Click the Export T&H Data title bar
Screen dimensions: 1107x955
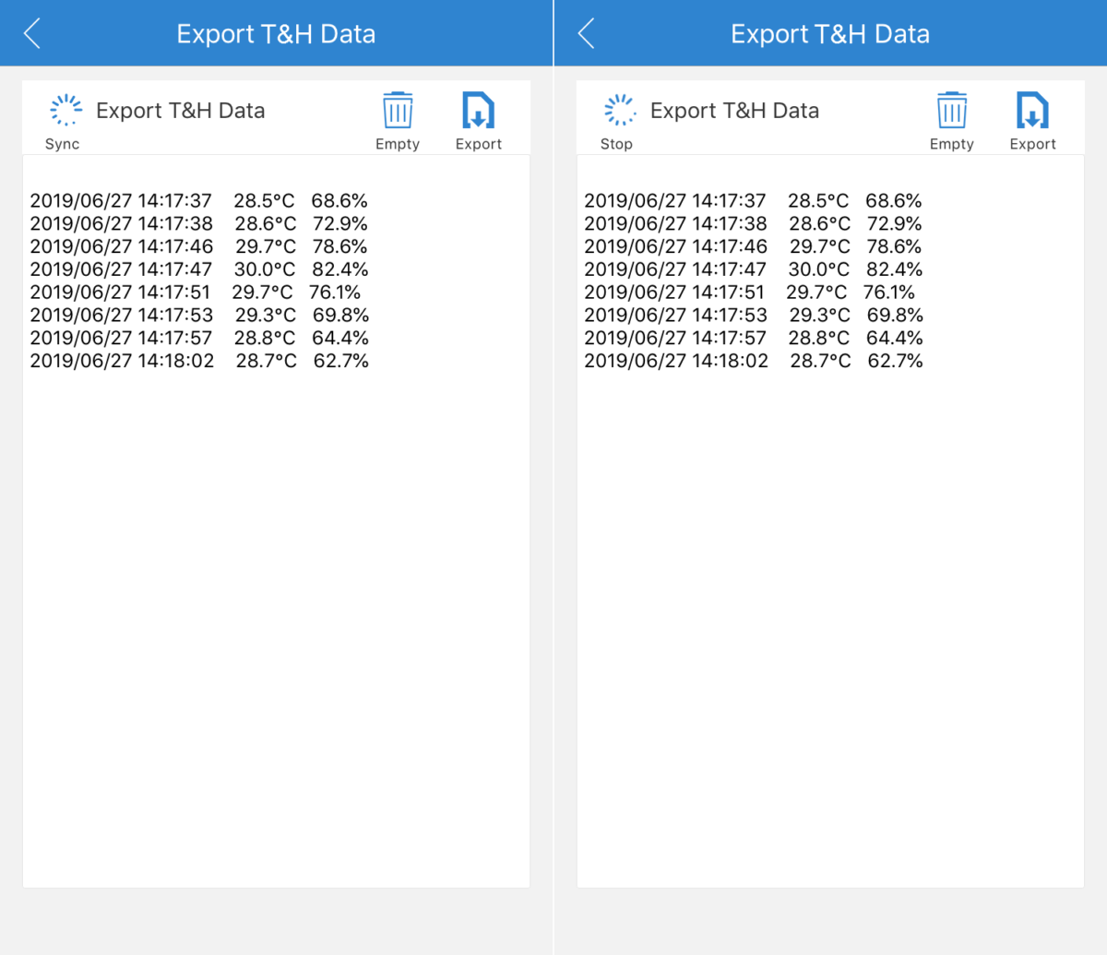pos(276,33)
